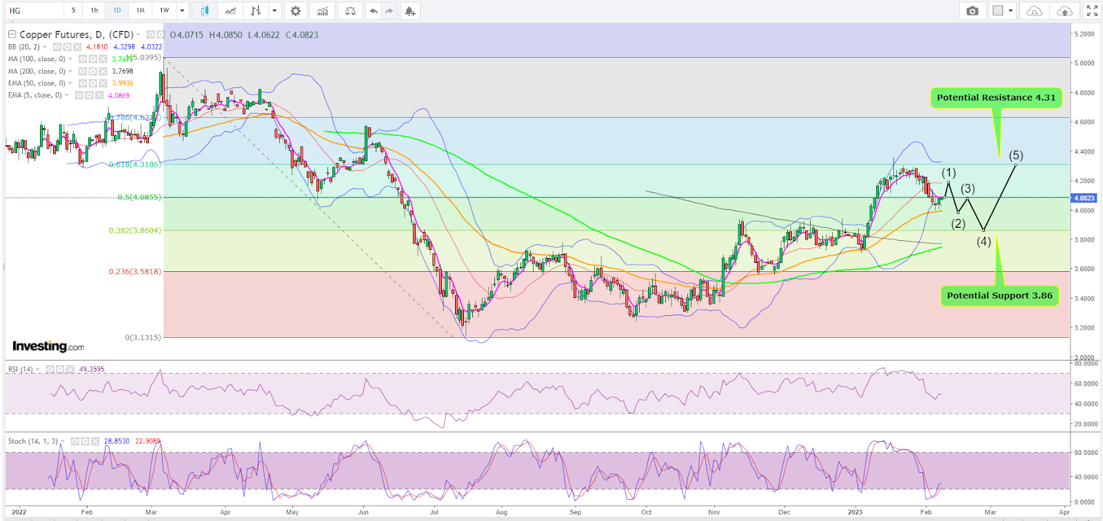Redo the chart action
The height and width of the screenshot is (521, 1103).
pyautogui.click(x=389, y=11)
